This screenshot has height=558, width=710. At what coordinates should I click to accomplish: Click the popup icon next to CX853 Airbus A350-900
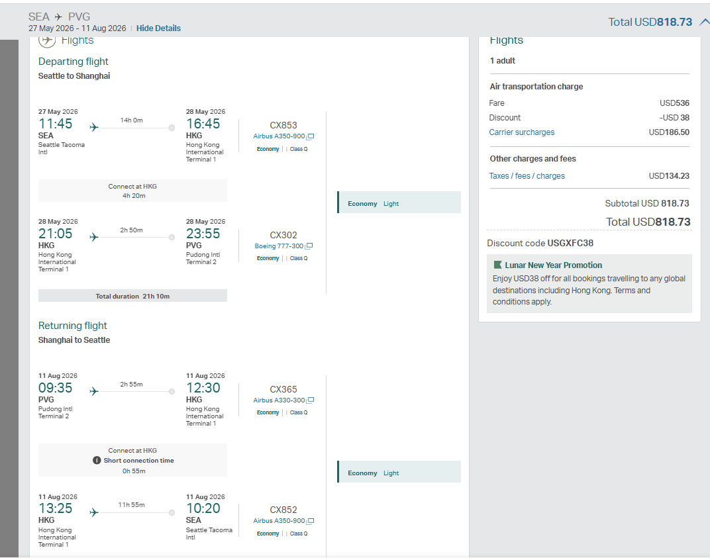pos(310,137)
